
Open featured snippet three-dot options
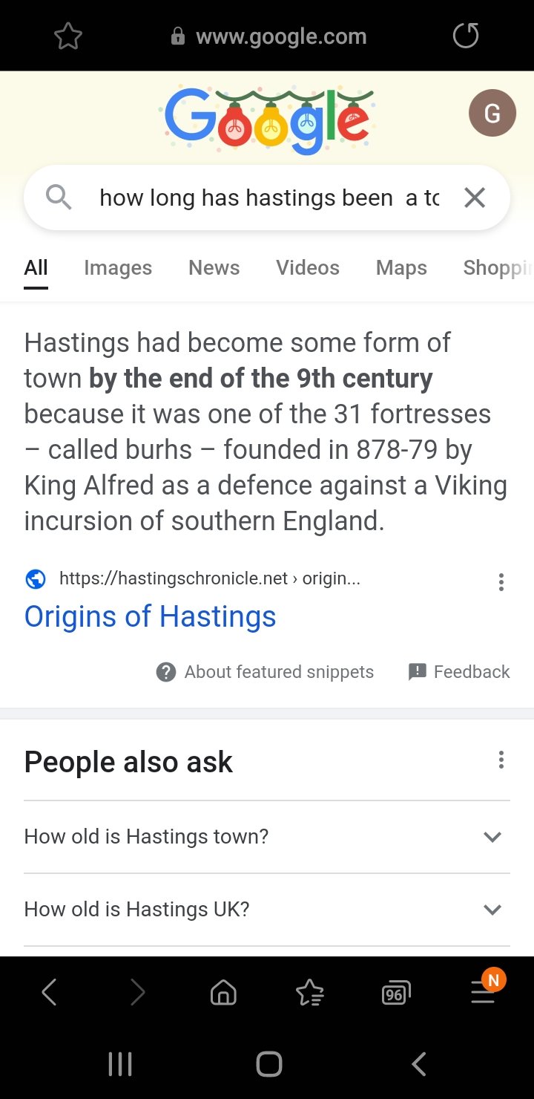tap(501, 582)
